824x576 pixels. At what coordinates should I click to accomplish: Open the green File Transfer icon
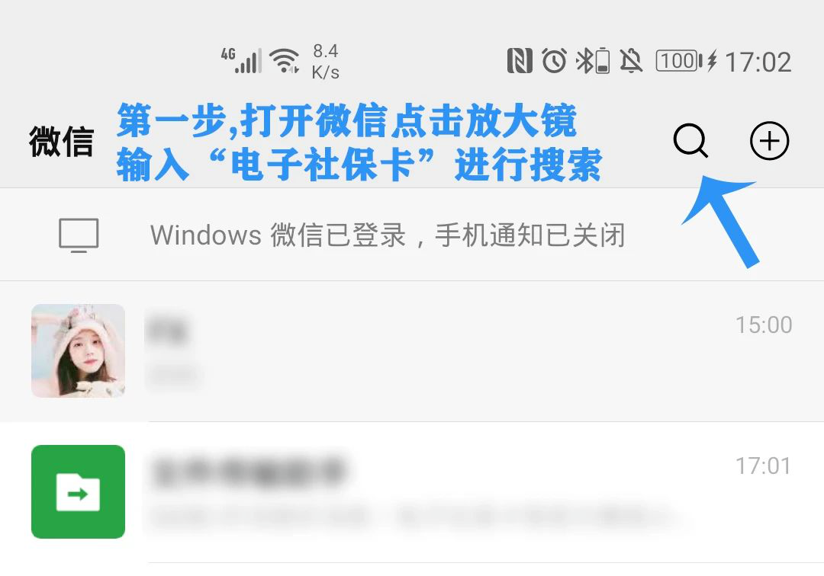pyautogui.click(x=79, y=491)
